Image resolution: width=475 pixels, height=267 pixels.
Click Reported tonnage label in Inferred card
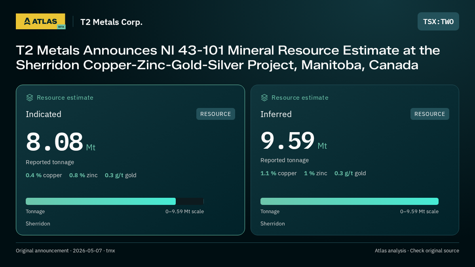[x=285, y=160]
